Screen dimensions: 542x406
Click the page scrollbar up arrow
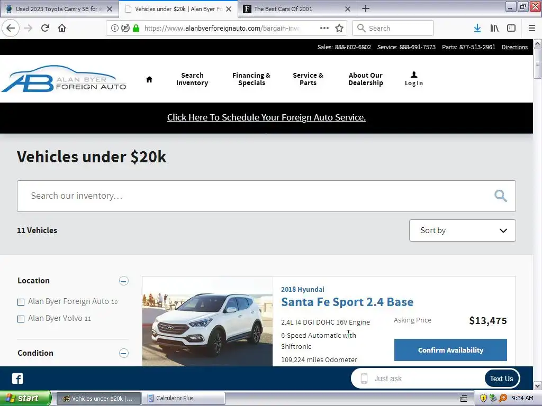[x=538, y=43]
